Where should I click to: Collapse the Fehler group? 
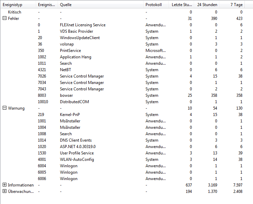coord(4,18)
